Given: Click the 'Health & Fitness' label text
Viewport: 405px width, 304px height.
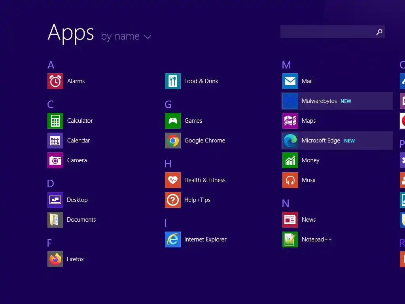Looking at the screenshot, I should 205,180.
